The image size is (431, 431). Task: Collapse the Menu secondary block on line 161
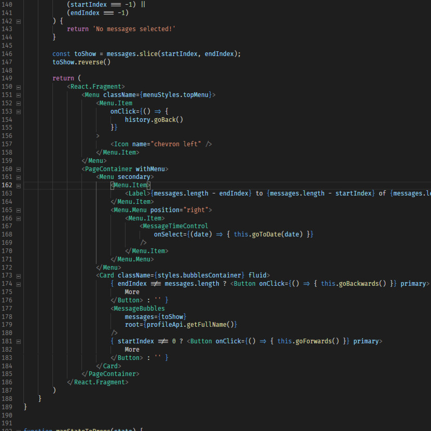pyautogui.click(x=19, y=177)
